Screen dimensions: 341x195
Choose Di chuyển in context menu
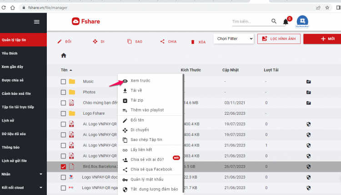click(x=150, y=130)
